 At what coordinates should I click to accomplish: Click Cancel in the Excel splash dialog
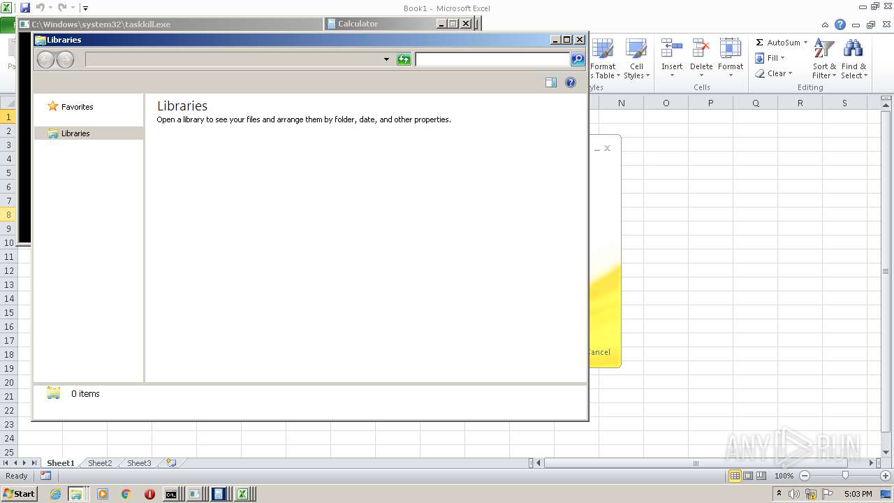599,352
